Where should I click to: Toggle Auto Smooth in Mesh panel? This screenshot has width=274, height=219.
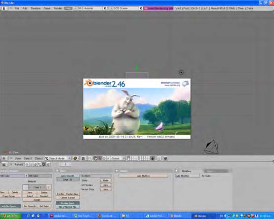tap(68, 176)
